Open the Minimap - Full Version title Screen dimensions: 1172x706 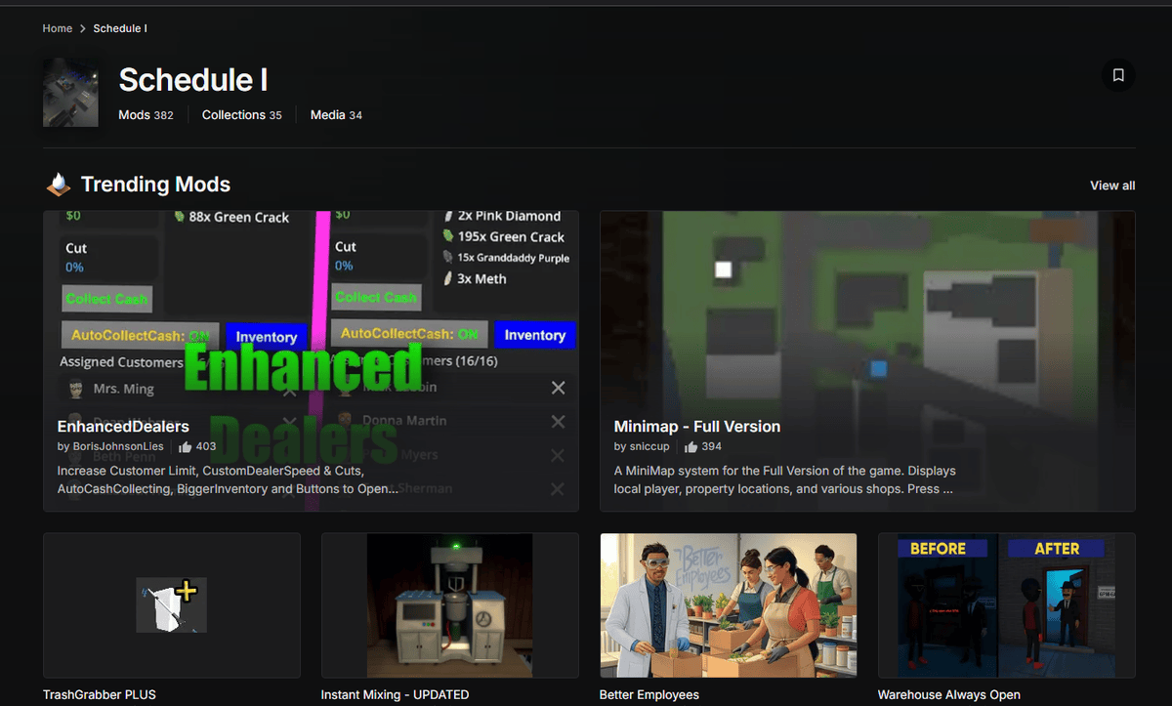point(697,427)
